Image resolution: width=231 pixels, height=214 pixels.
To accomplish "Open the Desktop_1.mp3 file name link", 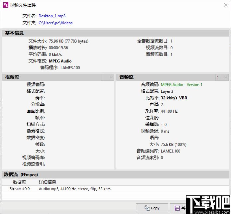I will [x=52, y=16].
